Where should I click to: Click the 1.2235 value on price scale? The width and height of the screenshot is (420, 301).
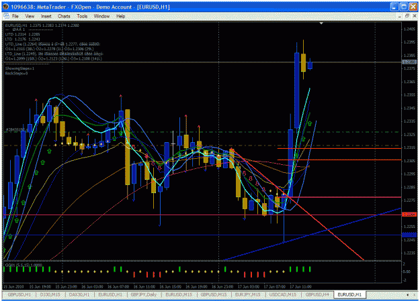[x=409, y=253]
